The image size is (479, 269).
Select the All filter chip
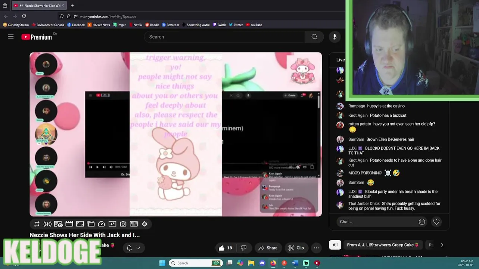(x=335, y=245)
